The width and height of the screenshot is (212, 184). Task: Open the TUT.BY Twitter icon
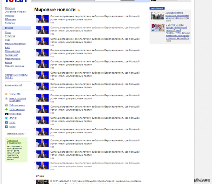click(7, 118)
